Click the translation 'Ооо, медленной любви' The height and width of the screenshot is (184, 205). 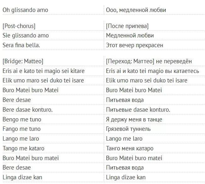(136, 10)
